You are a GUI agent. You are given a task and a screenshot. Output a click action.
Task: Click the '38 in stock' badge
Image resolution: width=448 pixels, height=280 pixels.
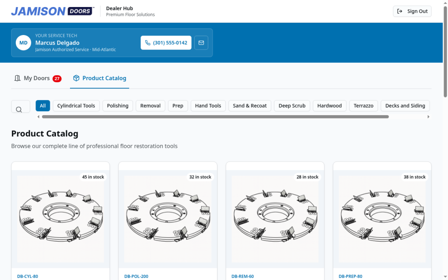pos(414,177)
